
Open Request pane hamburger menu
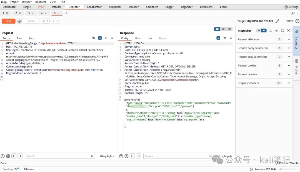pos(112,38)
